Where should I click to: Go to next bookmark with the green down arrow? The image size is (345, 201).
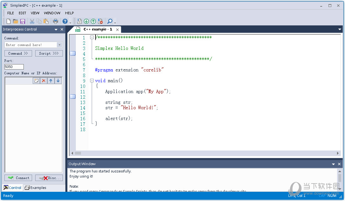click(x=86, y=21)
